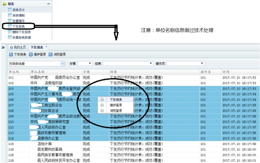Click the 报表编制 tree icon
The image size is (260, 163).
click(10, 16)
